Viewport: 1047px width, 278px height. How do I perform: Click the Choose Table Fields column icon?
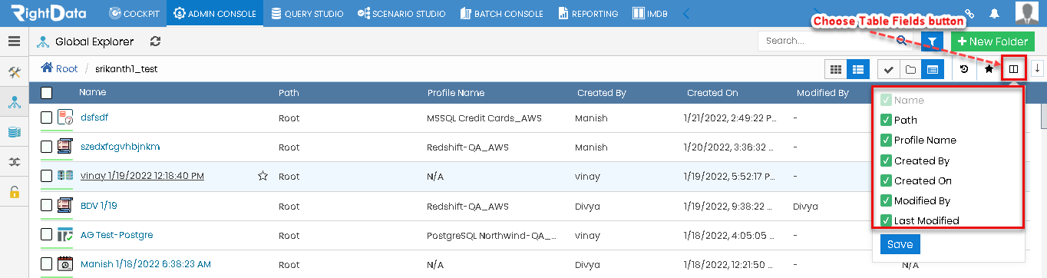click(x=1013, y=69)
